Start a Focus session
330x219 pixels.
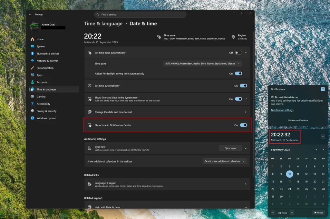(318, 213)
